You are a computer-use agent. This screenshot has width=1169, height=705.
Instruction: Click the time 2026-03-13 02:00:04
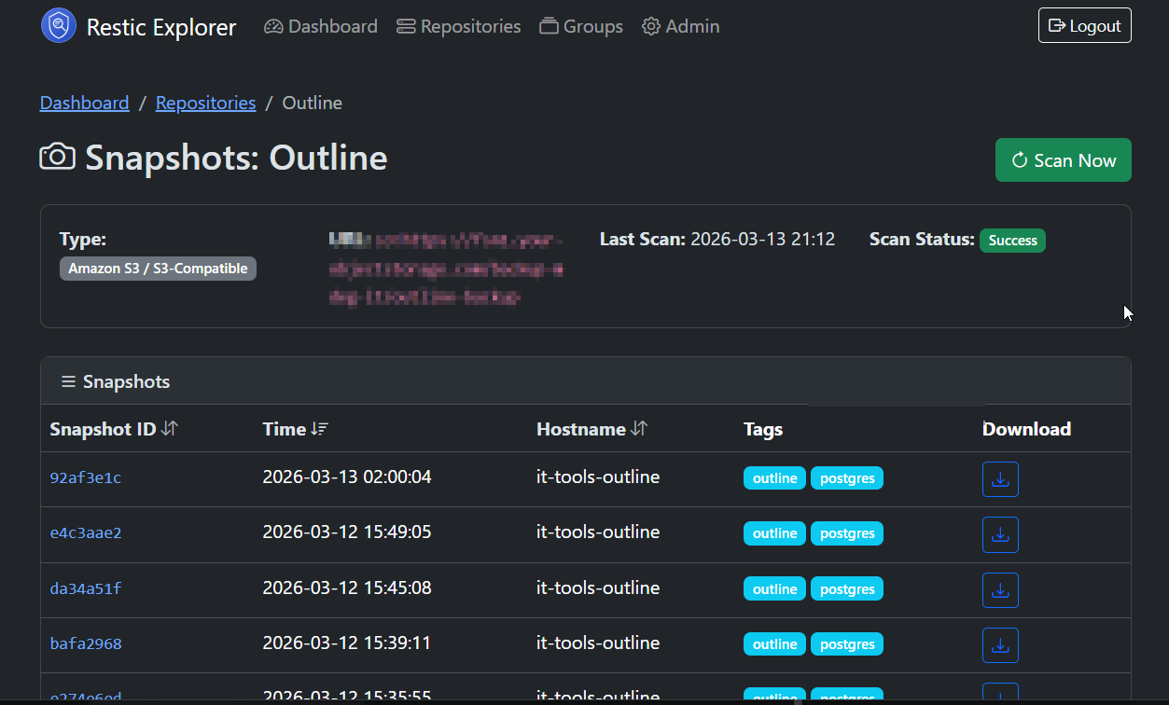click(347, 477)
